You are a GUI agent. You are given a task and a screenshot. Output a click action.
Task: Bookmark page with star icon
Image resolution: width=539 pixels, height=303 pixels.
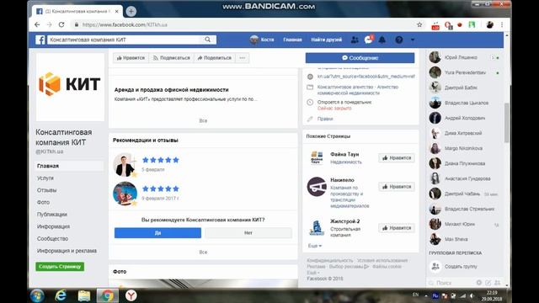click(x=419, y=24)
